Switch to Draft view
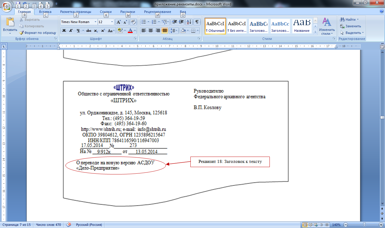The height and width of the screenshot is (228, 385). (327, 225)
